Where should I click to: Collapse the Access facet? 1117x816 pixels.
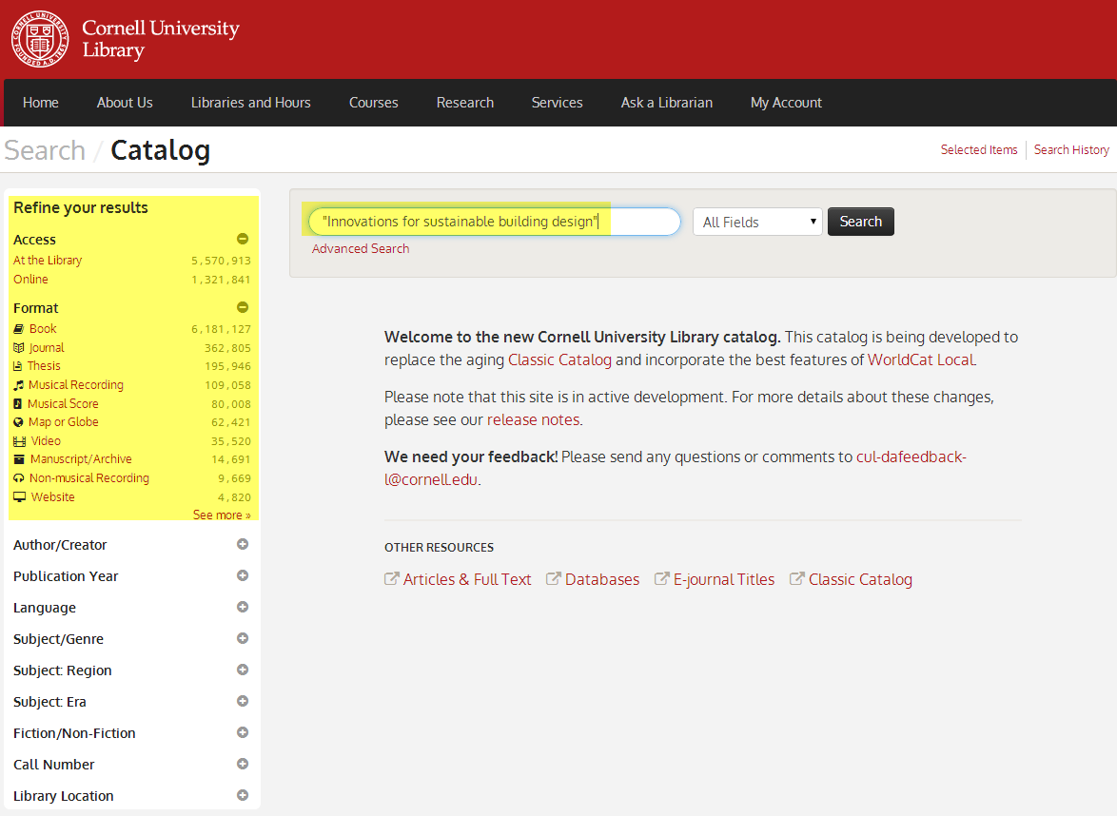[243, 239]
